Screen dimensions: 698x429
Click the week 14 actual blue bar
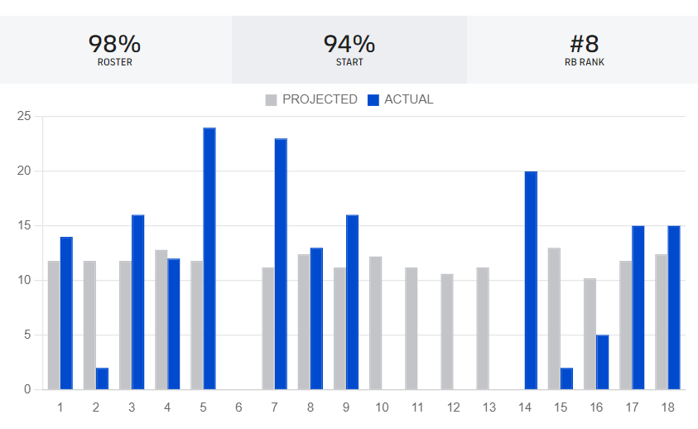click(531, 280)
